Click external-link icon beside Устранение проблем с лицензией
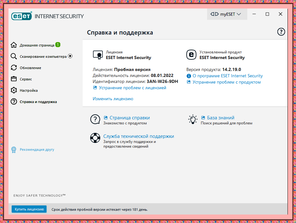This screenshot has height=223, width=296. pos(95,88)
